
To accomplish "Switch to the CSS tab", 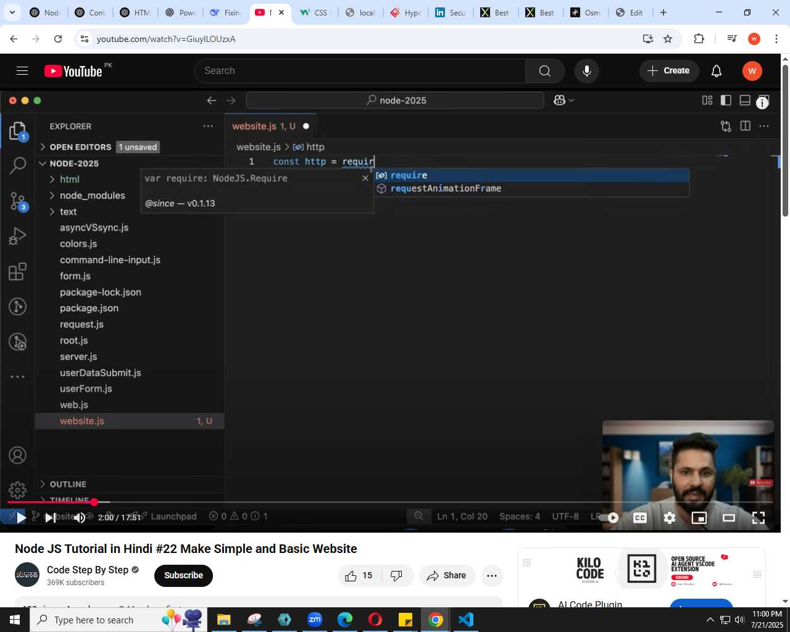I will coord(315,12).
